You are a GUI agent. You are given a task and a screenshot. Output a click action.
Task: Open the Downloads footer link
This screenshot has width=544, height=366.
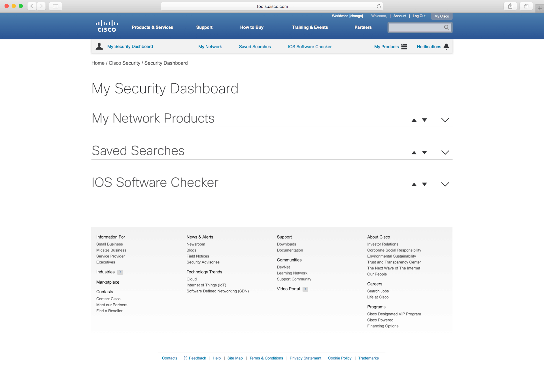coord(286,244)
